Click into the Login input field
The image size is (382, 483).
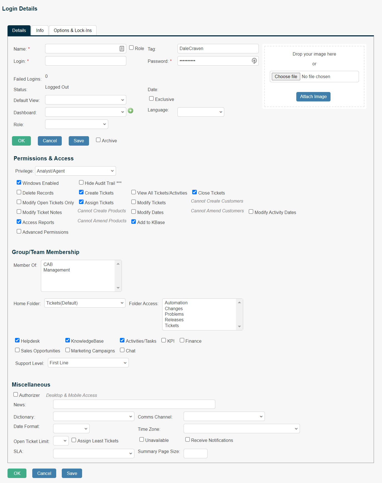(x=86, y=61)
